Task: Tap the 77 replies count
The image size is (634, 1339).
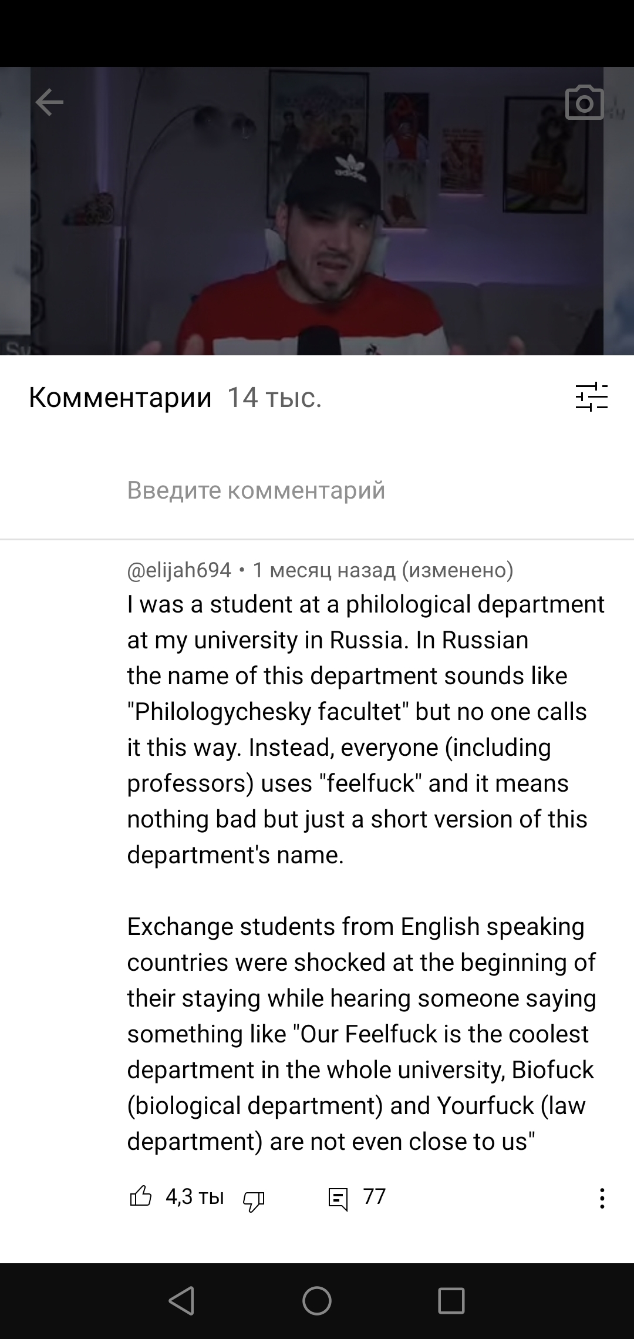Action: pyautogui.click(x=374, y=1196)
